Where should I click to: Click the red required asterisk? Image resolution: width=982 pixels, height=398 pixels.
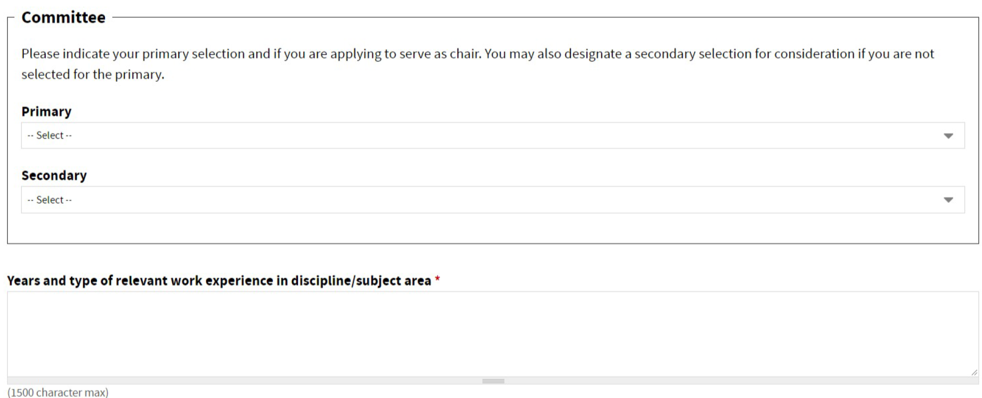438,279
